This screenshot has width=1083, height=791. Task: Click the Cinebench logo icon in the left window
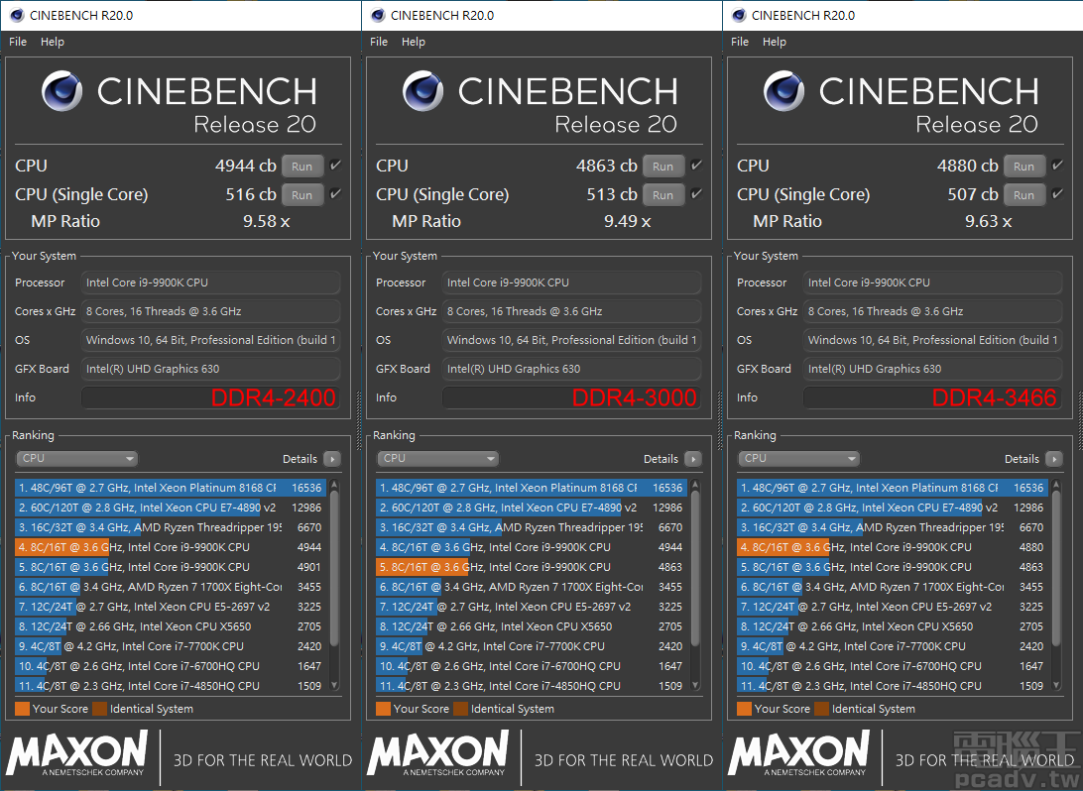pyautogui.click(x=61, y=92)
